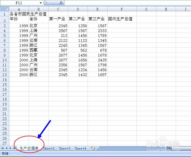The height and width of the screenshot is (157, 191).
Task: Click the insert function fx icon
Action: tap(61, 3)
